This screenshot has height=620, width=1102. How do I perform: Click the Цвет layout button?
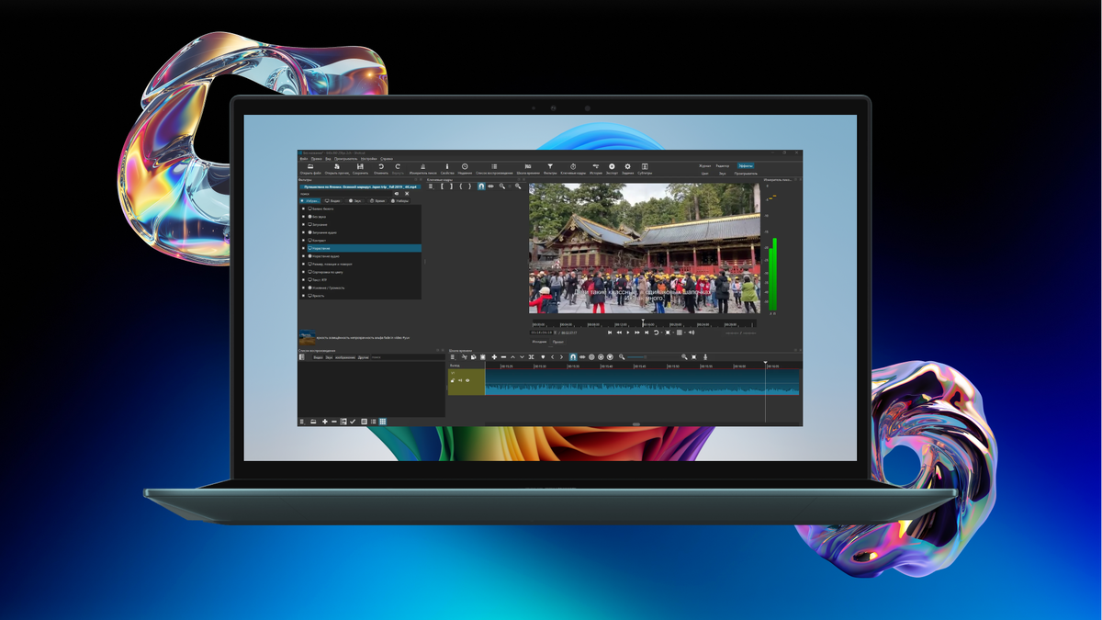[x=704, y=174]
